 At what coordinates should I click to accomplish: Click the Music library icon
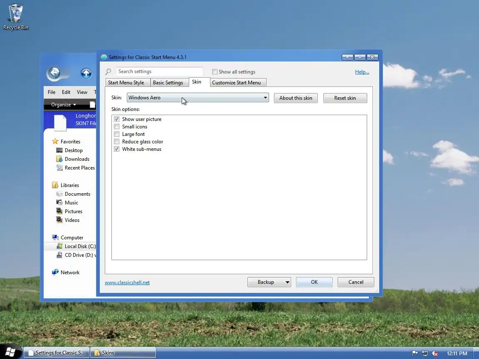point(59,202)
